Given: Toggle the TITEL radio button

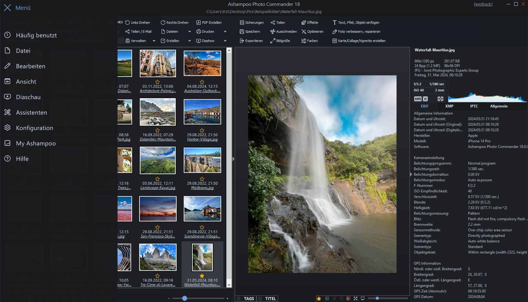Looking at the screenshot, I should tap(260, 299).
